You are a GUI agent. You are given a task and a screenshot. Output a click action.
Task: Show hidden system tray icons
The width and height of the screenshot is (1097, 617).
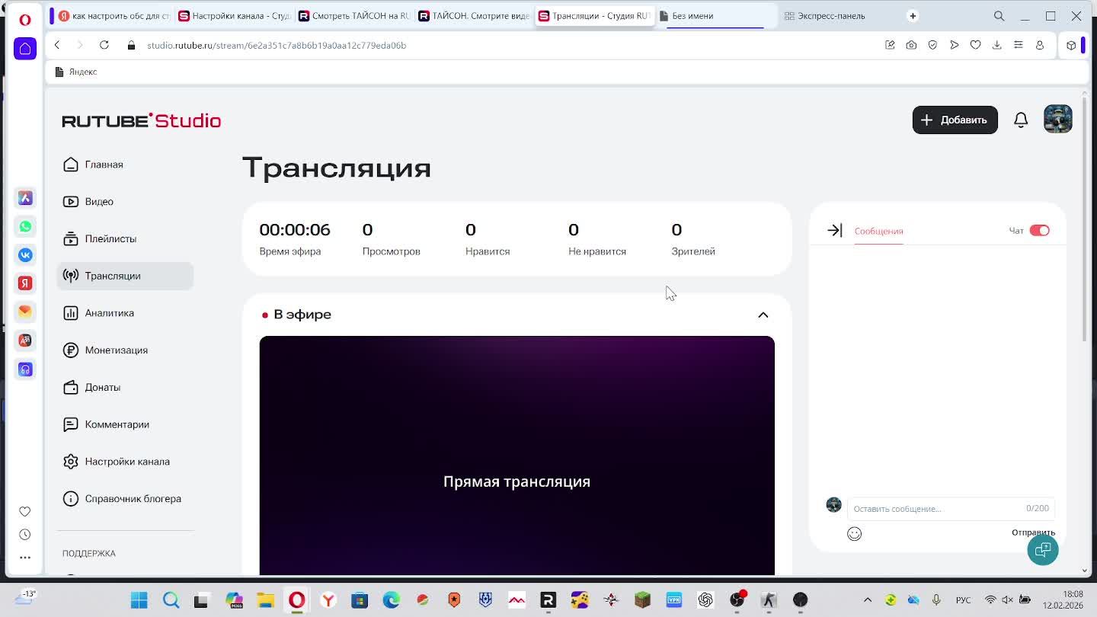(x=867, y=600)
